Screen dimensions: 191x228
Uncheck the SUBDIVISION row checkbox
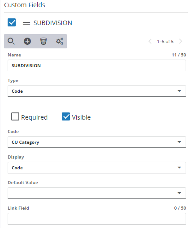[x=12, y=22]
